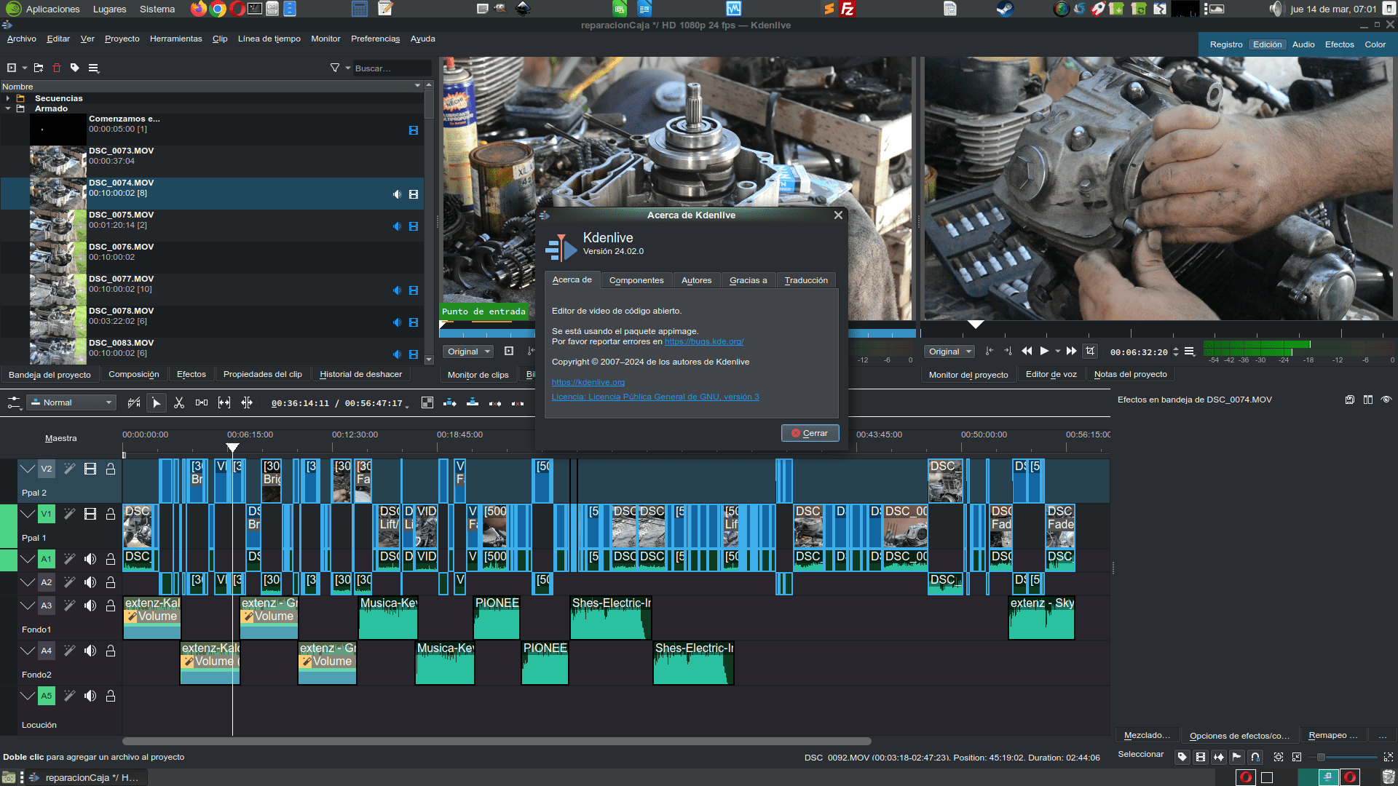Open the Proyecto menu
The height and width of the screenshot is (786, 1398).
[122, 39]
